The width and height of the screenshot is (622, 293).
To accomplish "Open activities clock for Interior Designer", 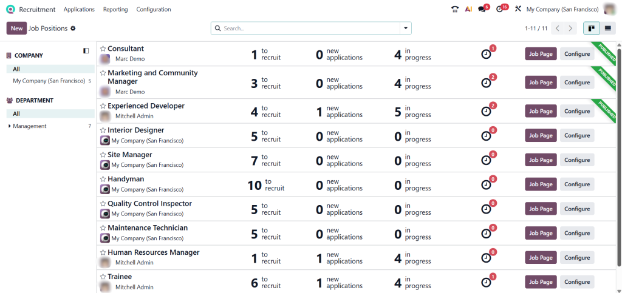I will pos(486,136).
